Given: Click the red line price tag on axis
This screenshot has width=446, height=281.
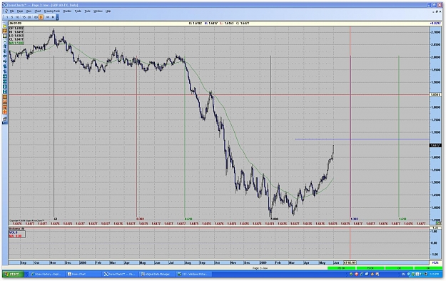Looking at the screenshot, I should pyautogui.click(x=435, y=94).
